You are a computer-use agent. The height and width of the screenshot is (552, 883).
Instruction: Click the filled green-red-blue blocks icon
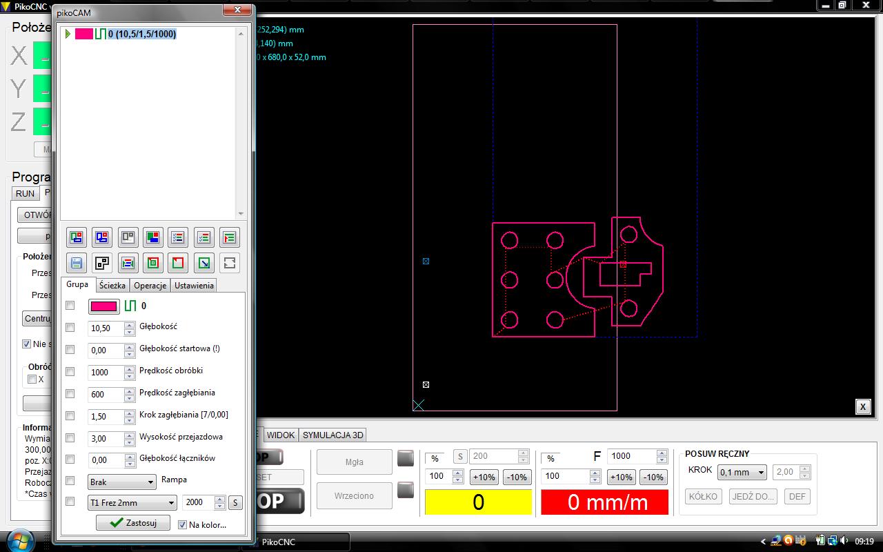[x=152, y=237]
